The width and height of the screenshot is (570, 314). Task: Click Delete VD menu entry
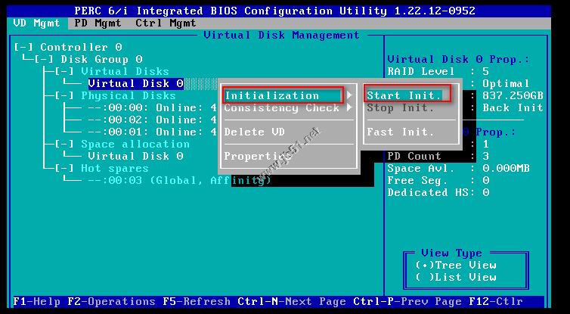pos(255,132)
